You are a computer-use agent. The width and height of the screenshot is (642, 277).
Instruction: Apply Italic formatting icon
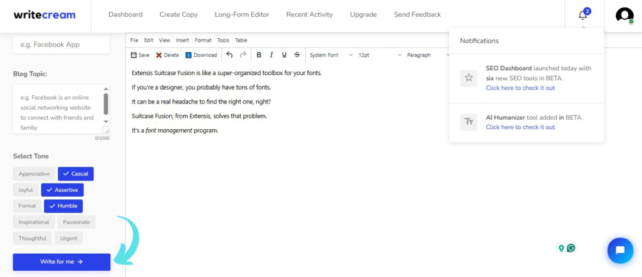(x=271, y=55)
